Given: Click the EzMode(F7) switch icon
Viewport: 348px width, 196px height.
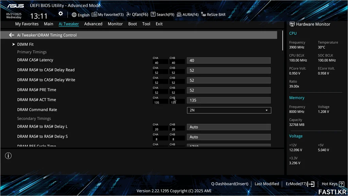Looking at the screenshot, I should tap(311, 184).
